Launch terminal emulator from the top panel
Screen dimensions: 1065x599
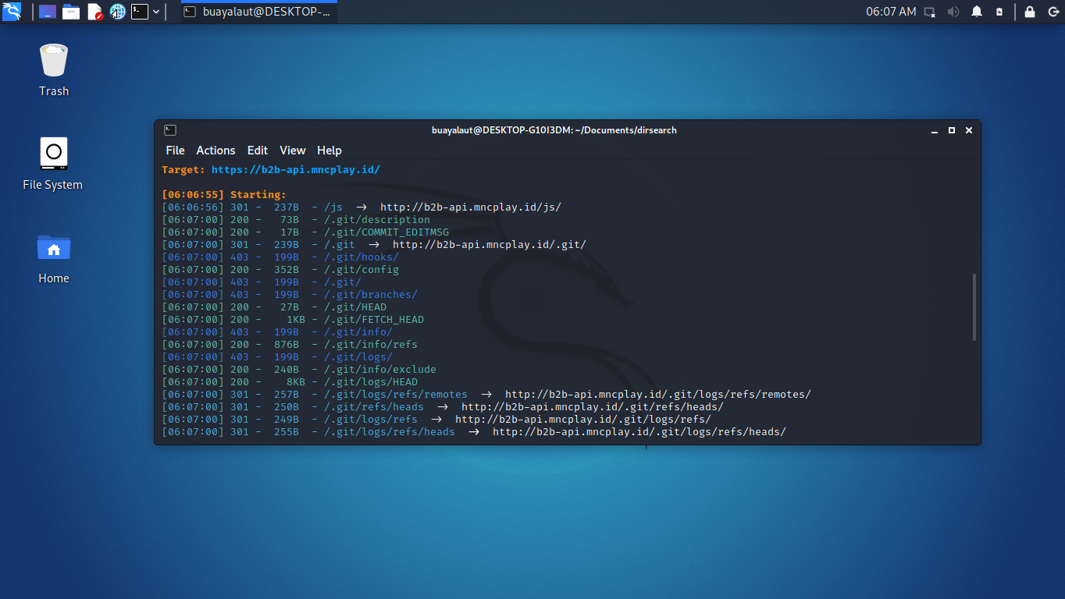pos(140,12)
